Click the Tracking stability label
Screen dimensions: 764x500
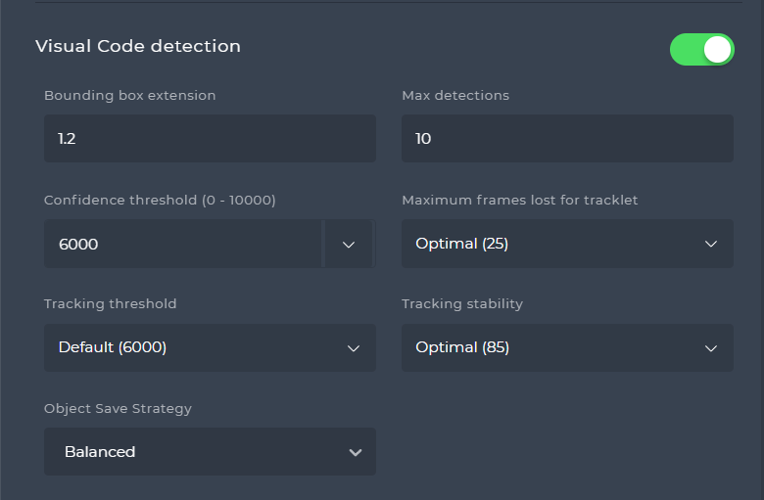click(x=462, y=303)
